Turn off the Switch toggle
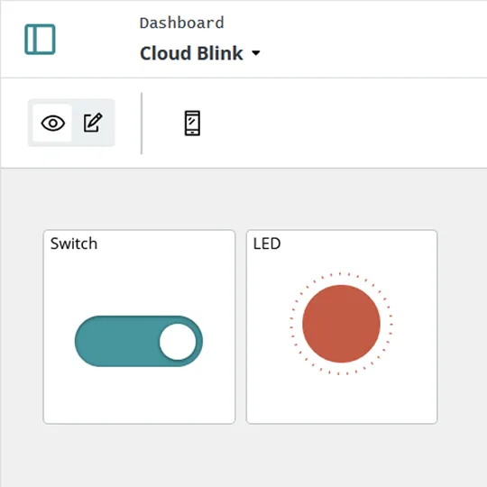The width and height of the screenshot is (487, 487). (139, 341)
